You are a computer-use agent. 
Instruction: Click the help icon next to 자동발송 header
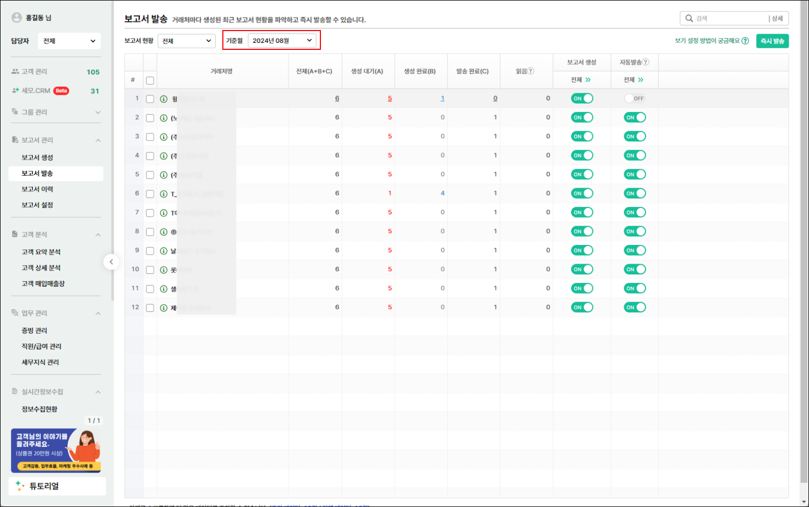point(646,62)
